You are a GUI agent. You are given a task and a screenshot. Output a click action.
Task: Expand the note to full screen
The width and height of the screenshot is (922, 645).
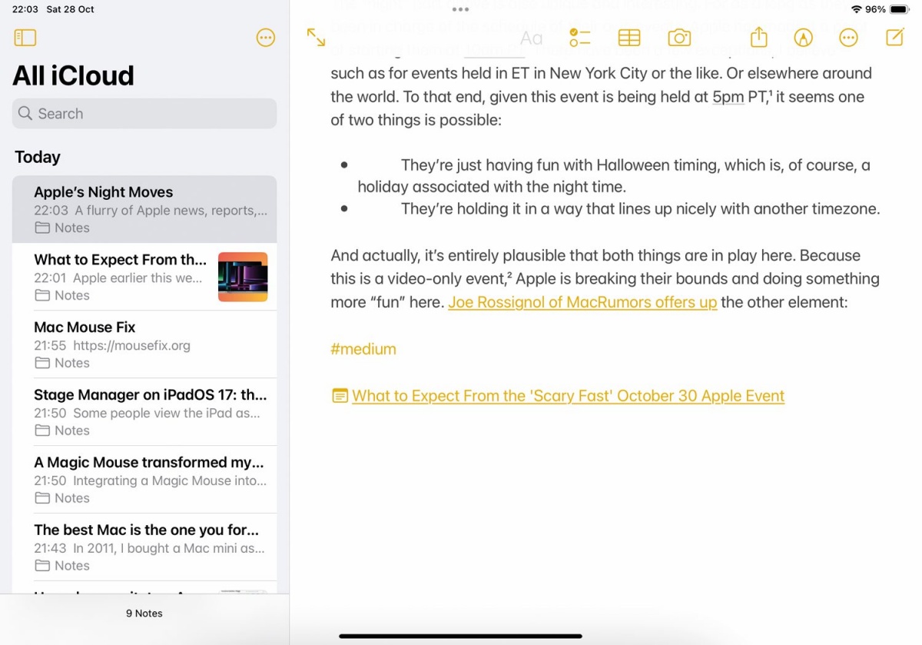(x=316, y=38)
